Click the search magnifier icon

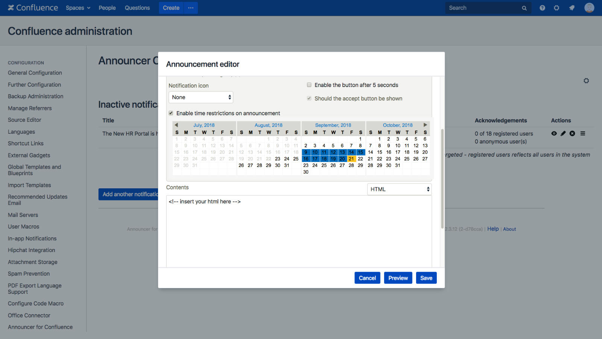click(x=524, y=8)
